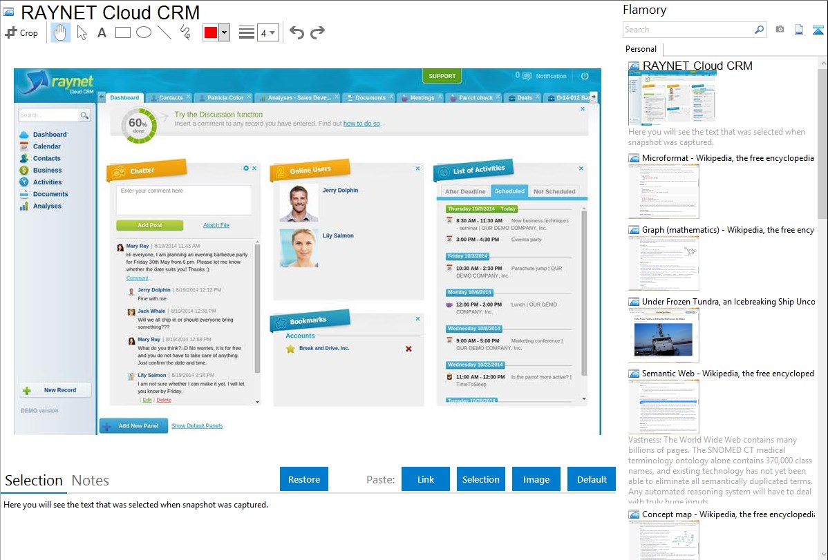
Task: Click the camera capture icon
Action: point(780,30)
